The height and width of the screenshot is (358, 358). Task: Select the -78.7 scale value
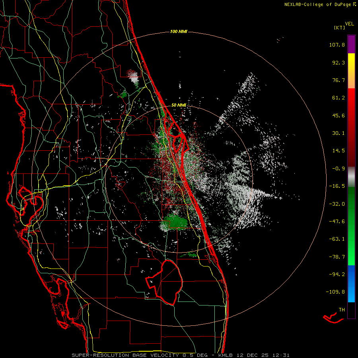(337, 257)
